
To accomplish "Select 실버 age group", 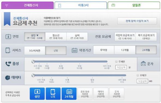I will click(77, 37).
